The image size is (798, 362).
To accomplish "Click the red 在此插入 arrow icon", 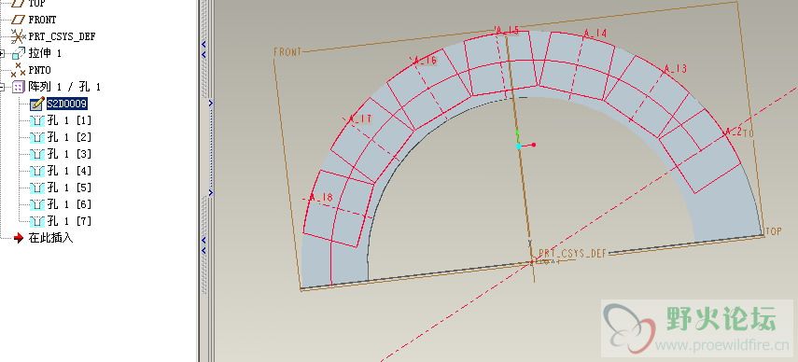I will [x=19, y=237].
